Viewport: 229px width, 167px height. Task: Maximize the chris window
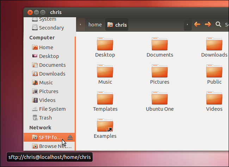43,13
